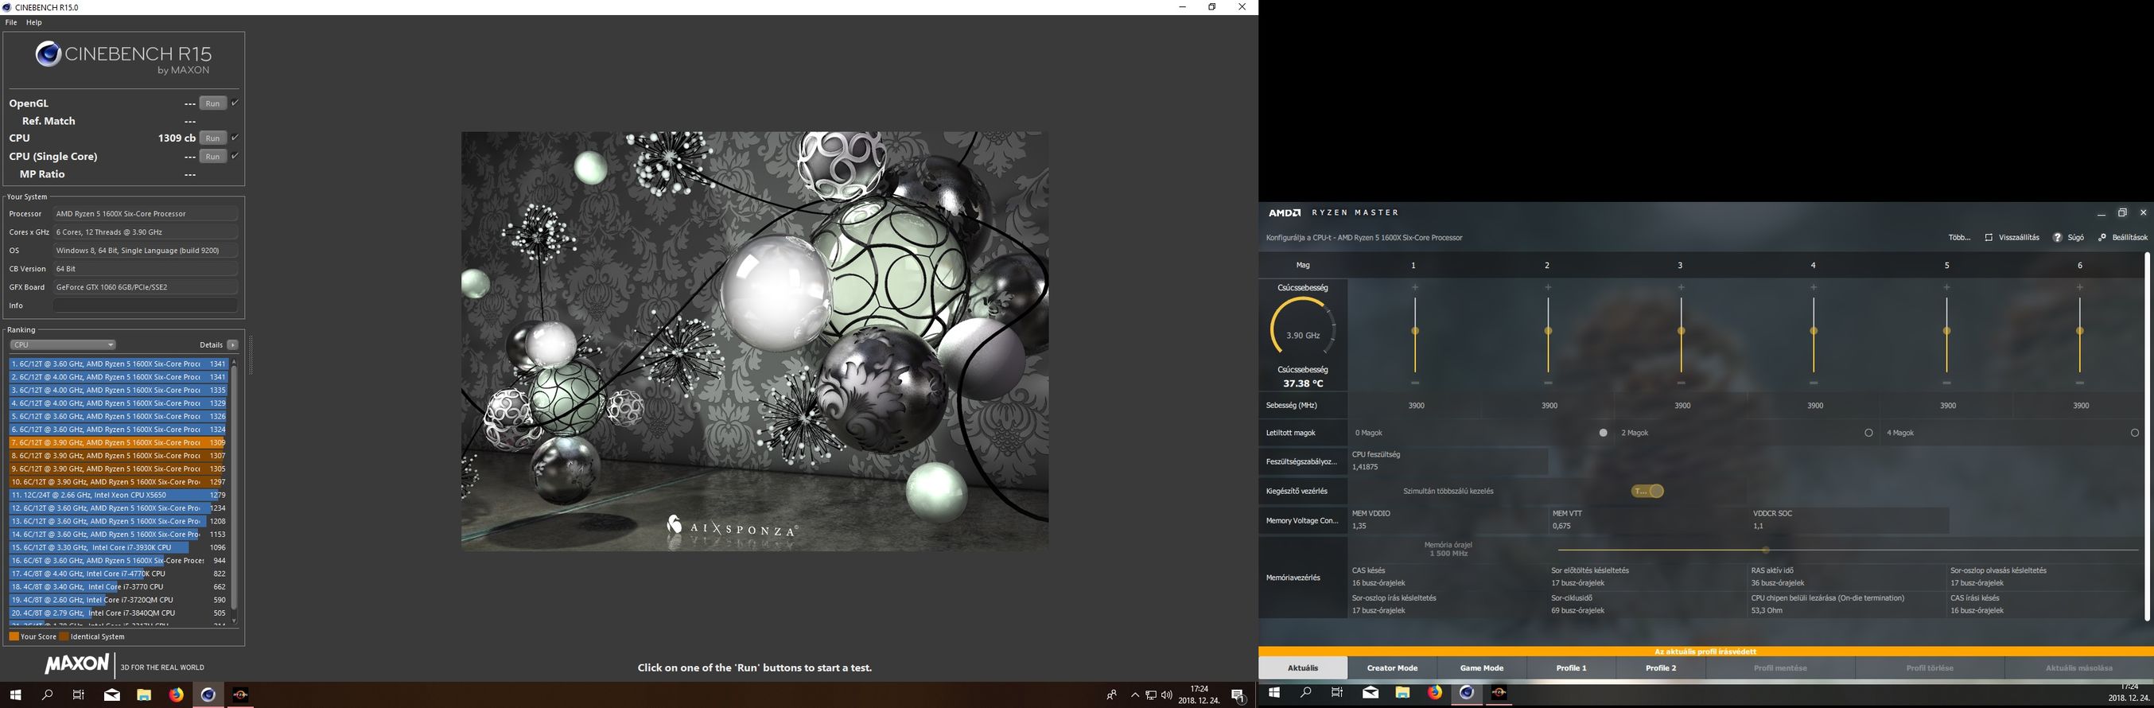Click the Processor field in Your System

(x=146, y=213)
